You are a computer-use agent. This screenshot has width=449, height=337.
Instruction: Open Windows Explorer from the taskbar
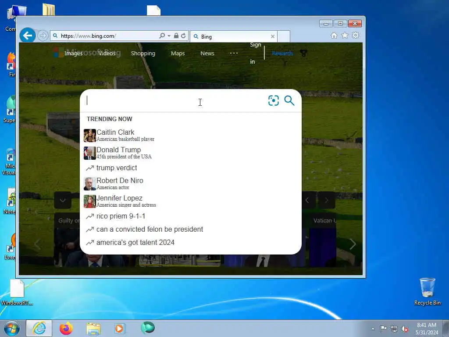coord(93,328)
